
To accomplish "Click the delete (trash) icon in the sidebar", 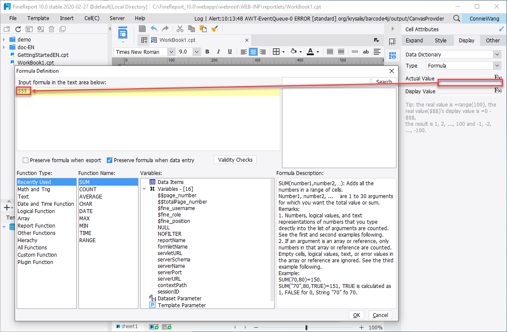I will [x=51, y=29].
